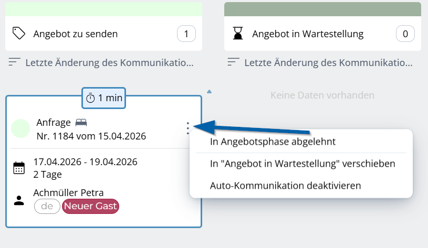Select Auto-Kommunikation deaktivieren menu entry
The height and width of the screenshot is (248, 428).
tap(285, 186)
